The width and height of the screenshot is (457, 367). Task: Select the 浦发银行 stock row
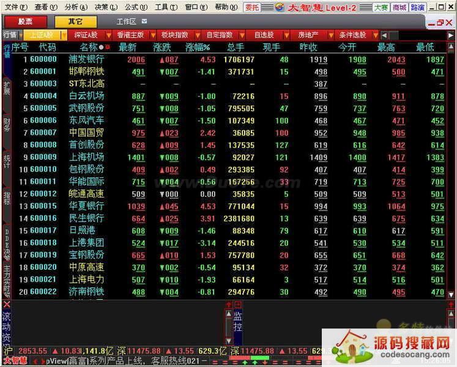(x=86, y=59)
